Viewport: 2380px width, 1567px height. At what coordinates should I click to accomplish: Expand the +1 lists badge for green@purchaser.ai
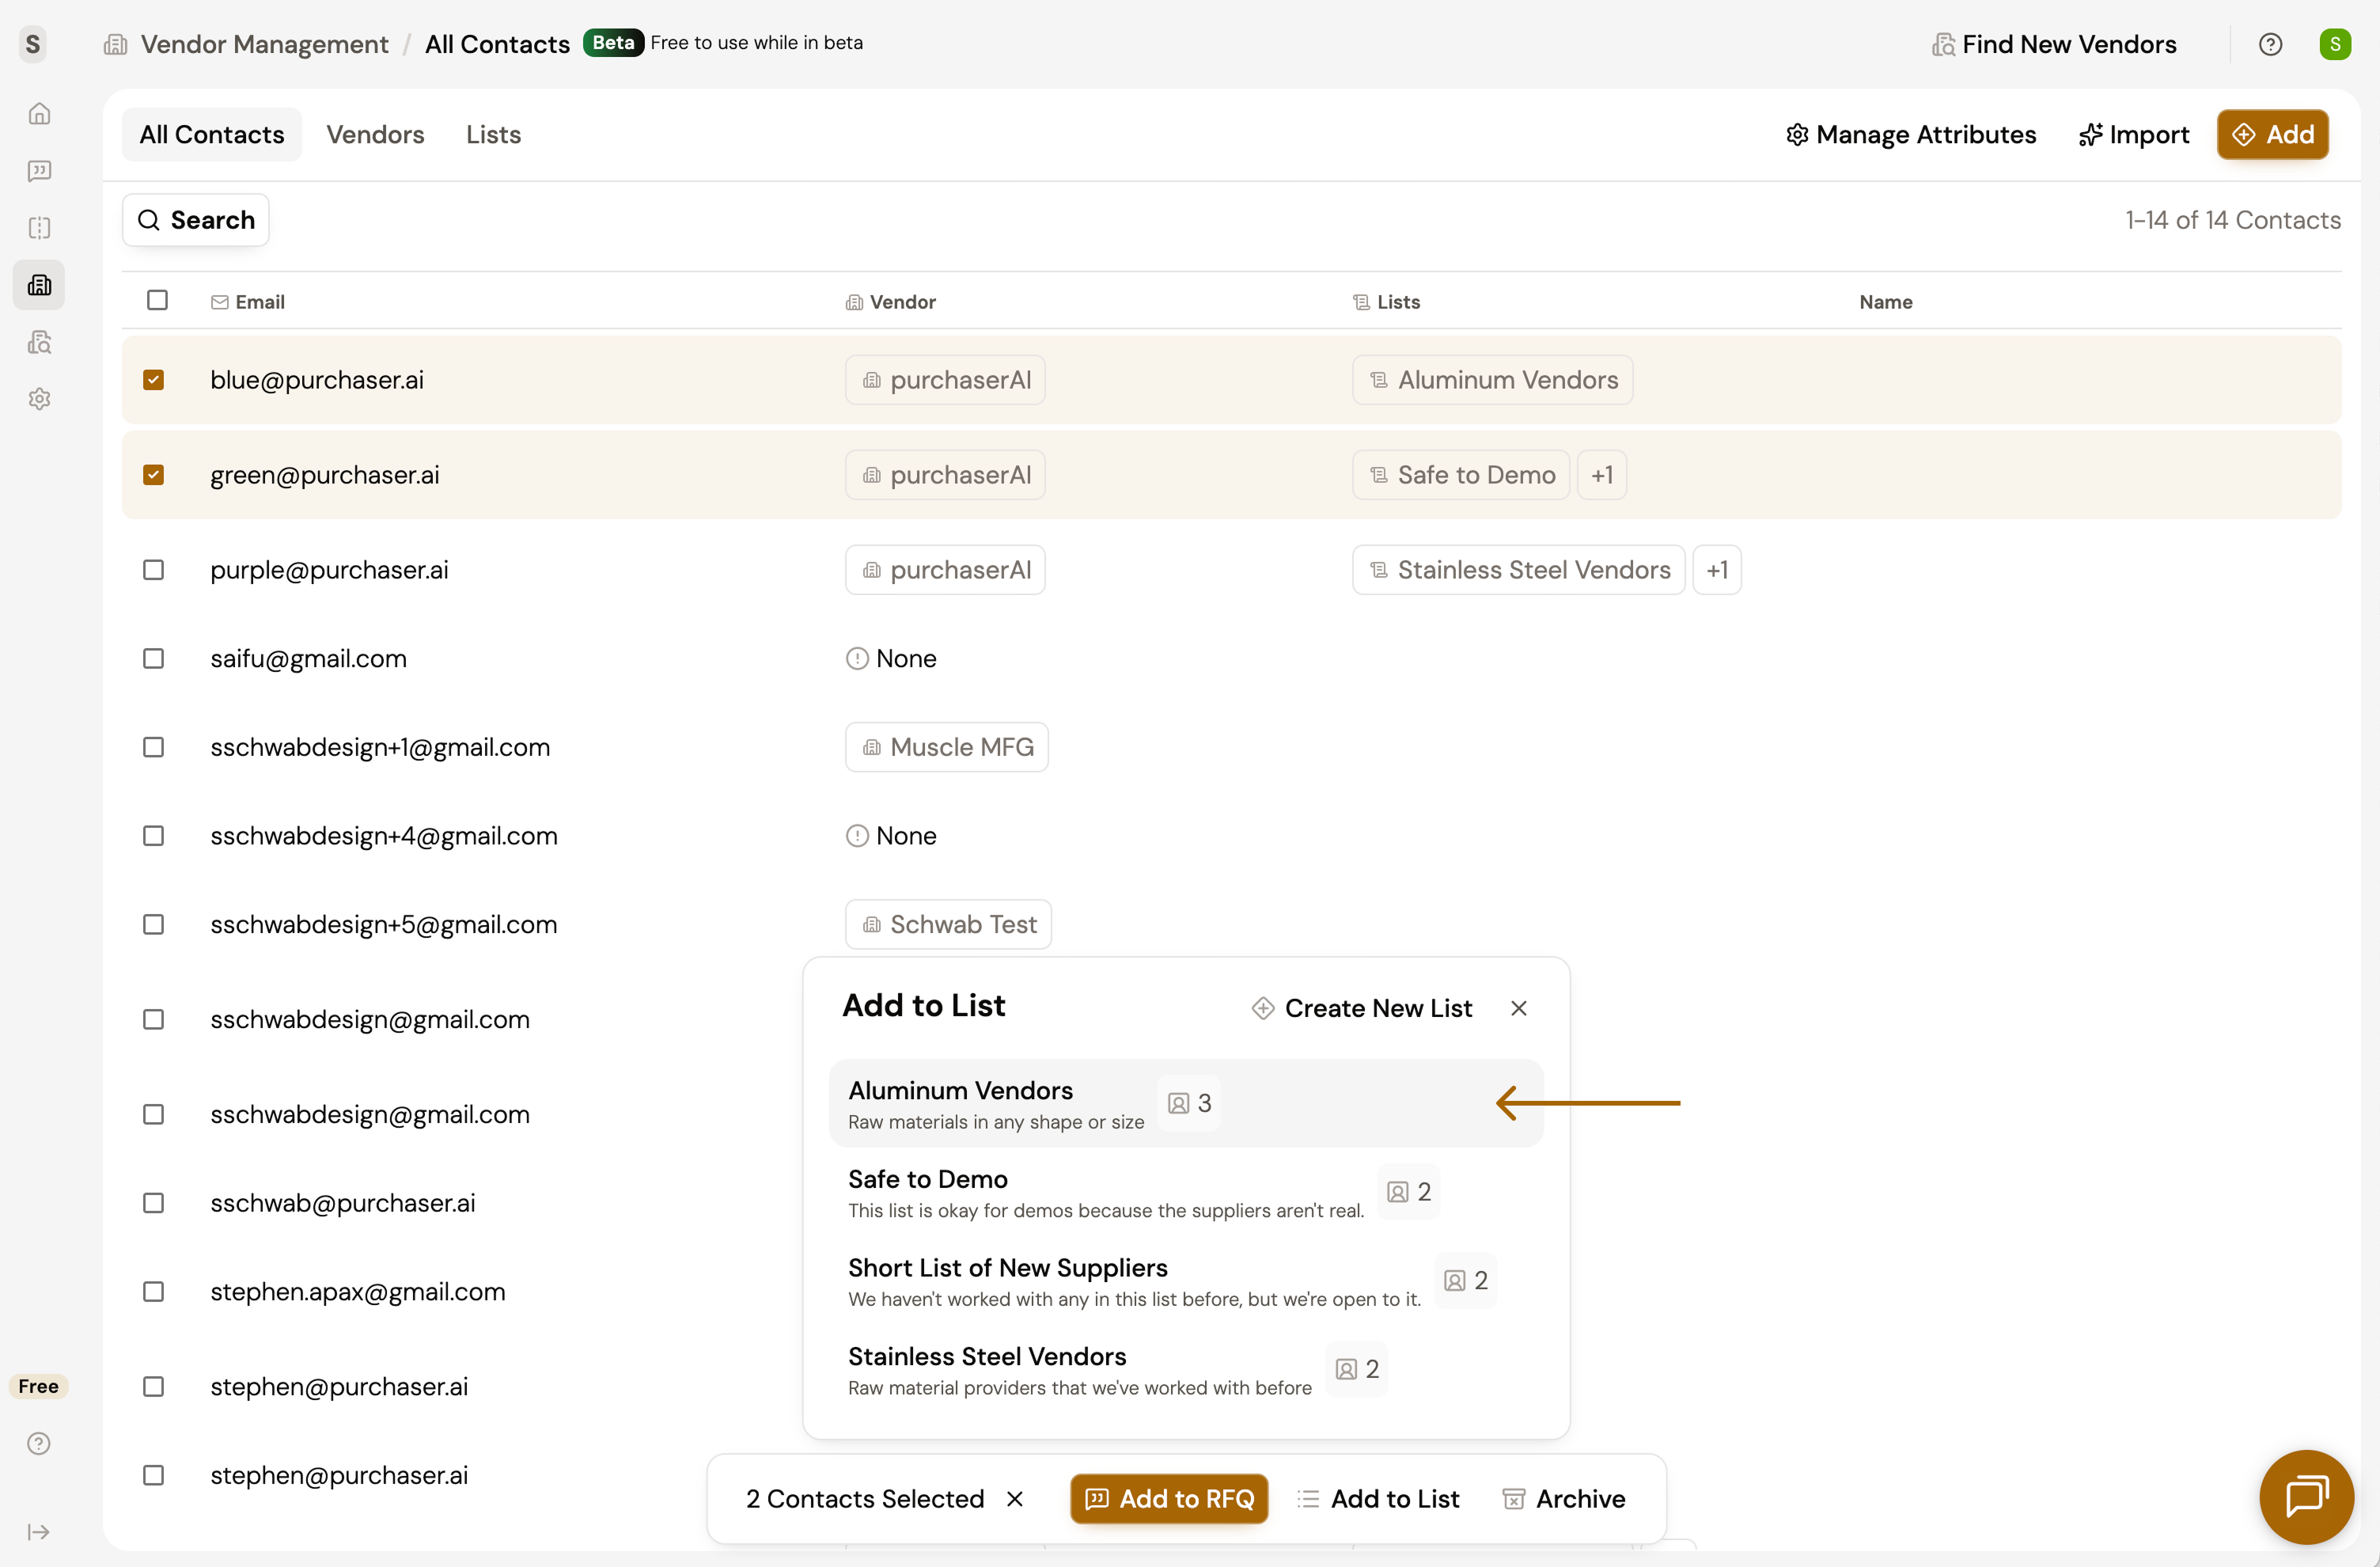[x=1601, y=475]
